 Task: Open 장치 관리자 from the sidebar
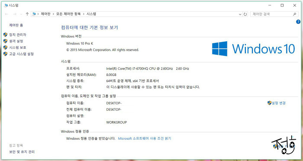point(18,35)
